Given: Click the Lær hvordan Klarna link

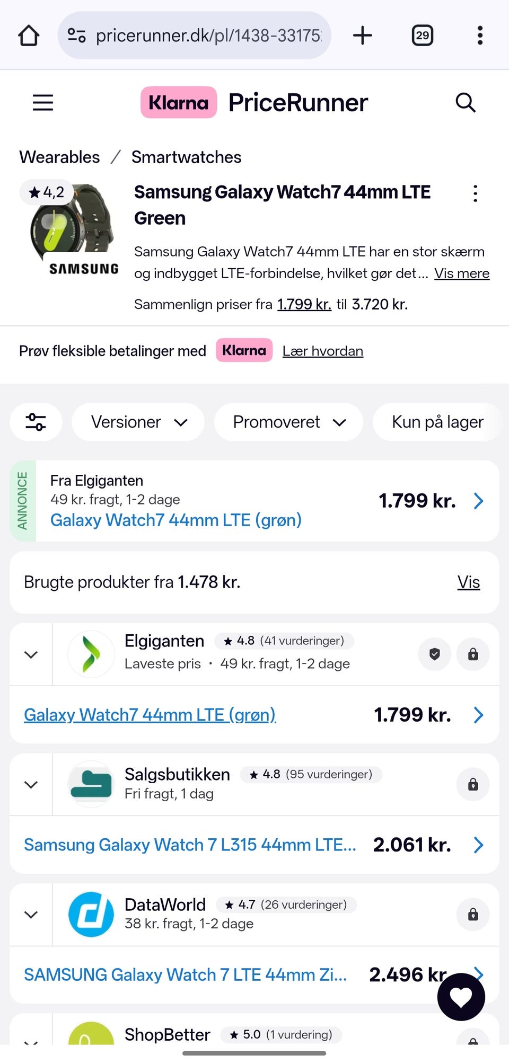Looking at the screenshot, I should coord(322,351).
